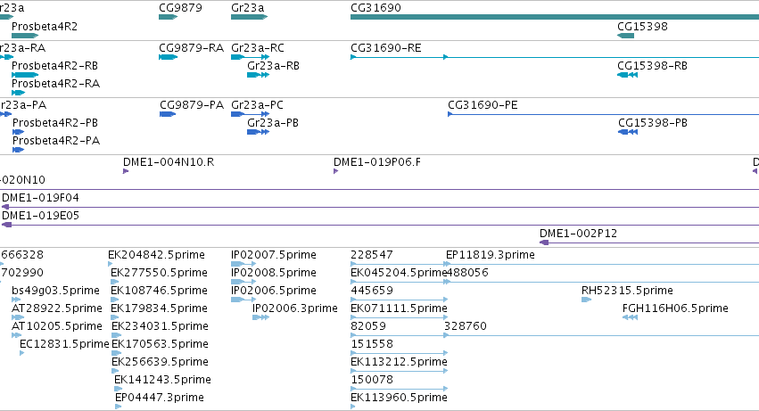Click the AT28922.5prime EST label

[56, 308]
